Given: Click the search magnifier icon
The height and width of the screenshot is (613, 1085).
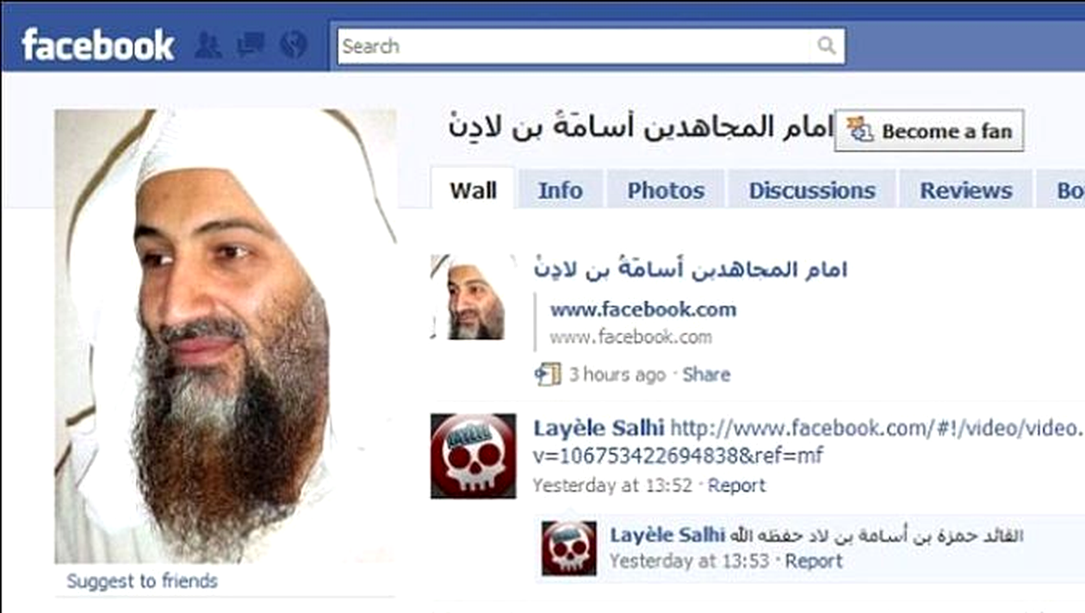Looking at the screenshot, I should (x=827, y=46).
